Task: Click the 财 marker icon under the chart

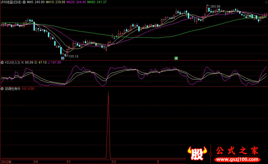Action: (62, 58)
